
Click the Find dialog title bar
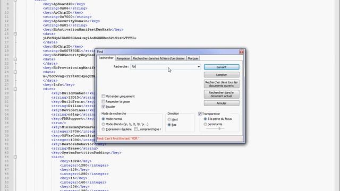point(167,52)
